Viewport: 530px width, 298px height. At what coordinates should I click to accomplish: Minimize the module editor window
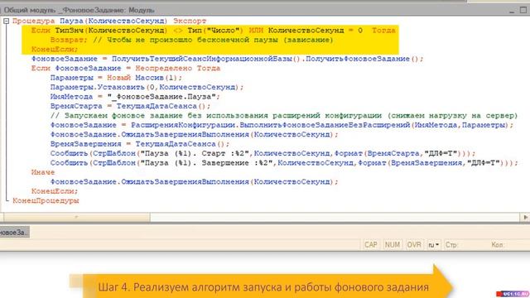tap(512, 11)
